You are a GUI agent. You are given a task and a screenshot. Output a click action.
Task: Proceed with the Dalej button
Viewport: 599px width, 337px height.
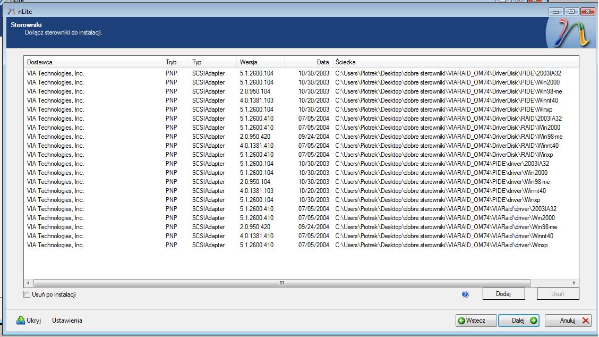519,321
